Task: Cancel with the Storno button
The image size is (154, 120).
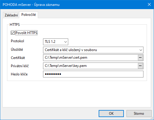Action: (x=139, y=114)
